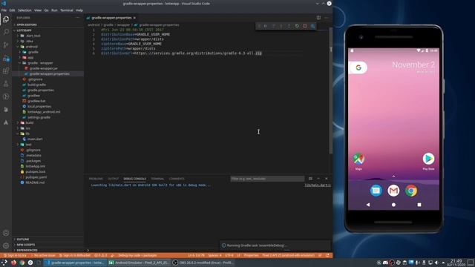The image size is (475, 267).
Task: Open the Terminal menu
Action: (x=67, y=10)
